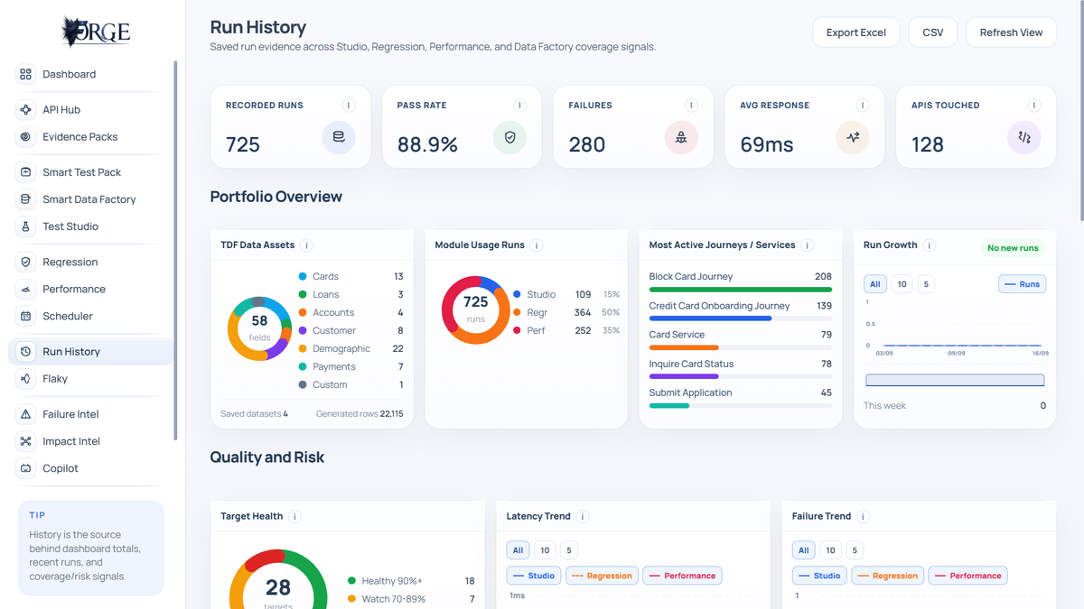The image size is (1084, 609).
Task: Toggle Regression series in Latency Trend
Action: coord(602,576)
